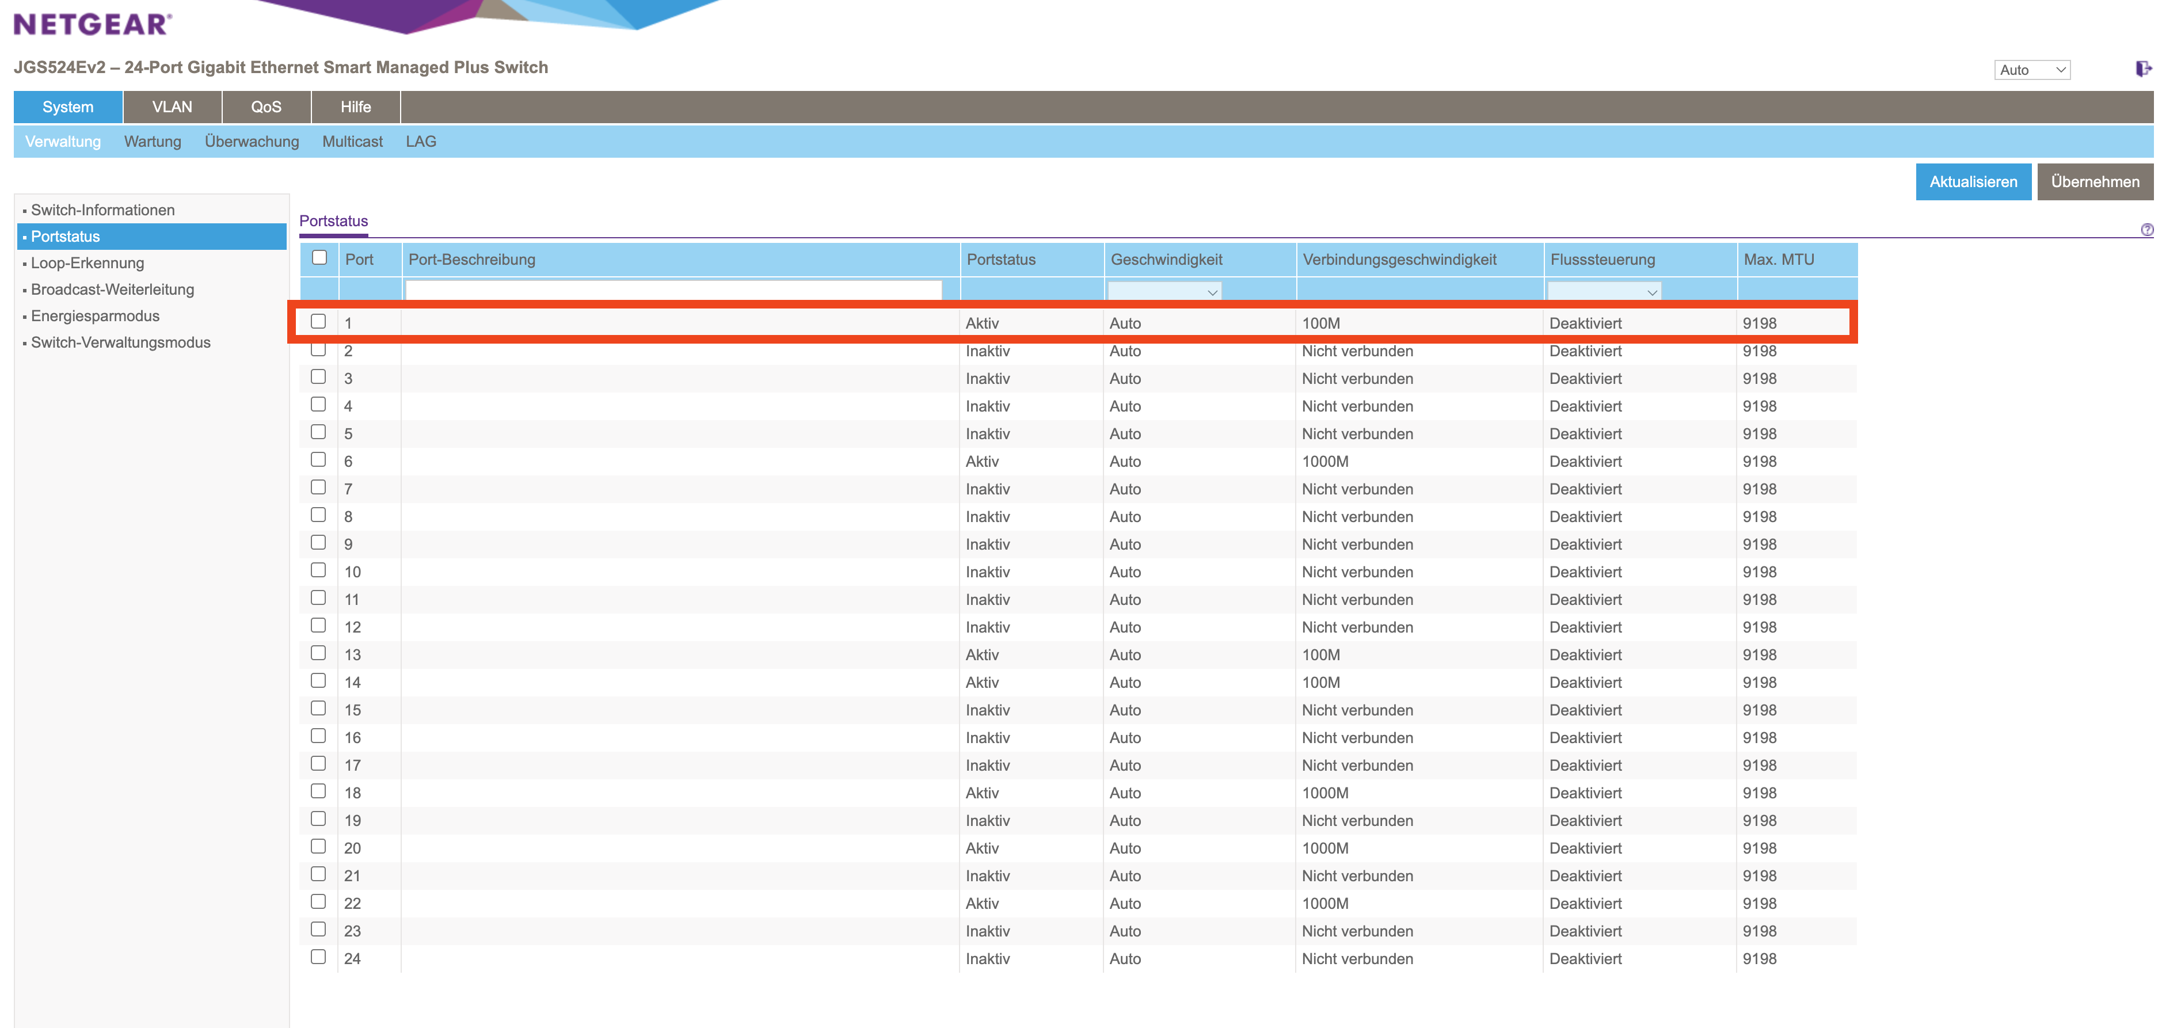Click the NETGEAR logo
2162x1028 pixels.
click(93, 24)
